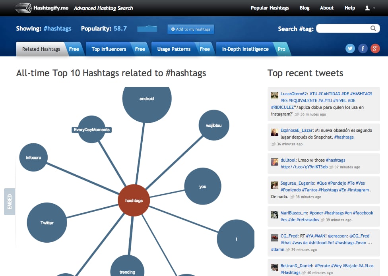Viewport: 388px width, 276px height.
Task: Focus the Search #tag input field
Action: pos(348,29)
